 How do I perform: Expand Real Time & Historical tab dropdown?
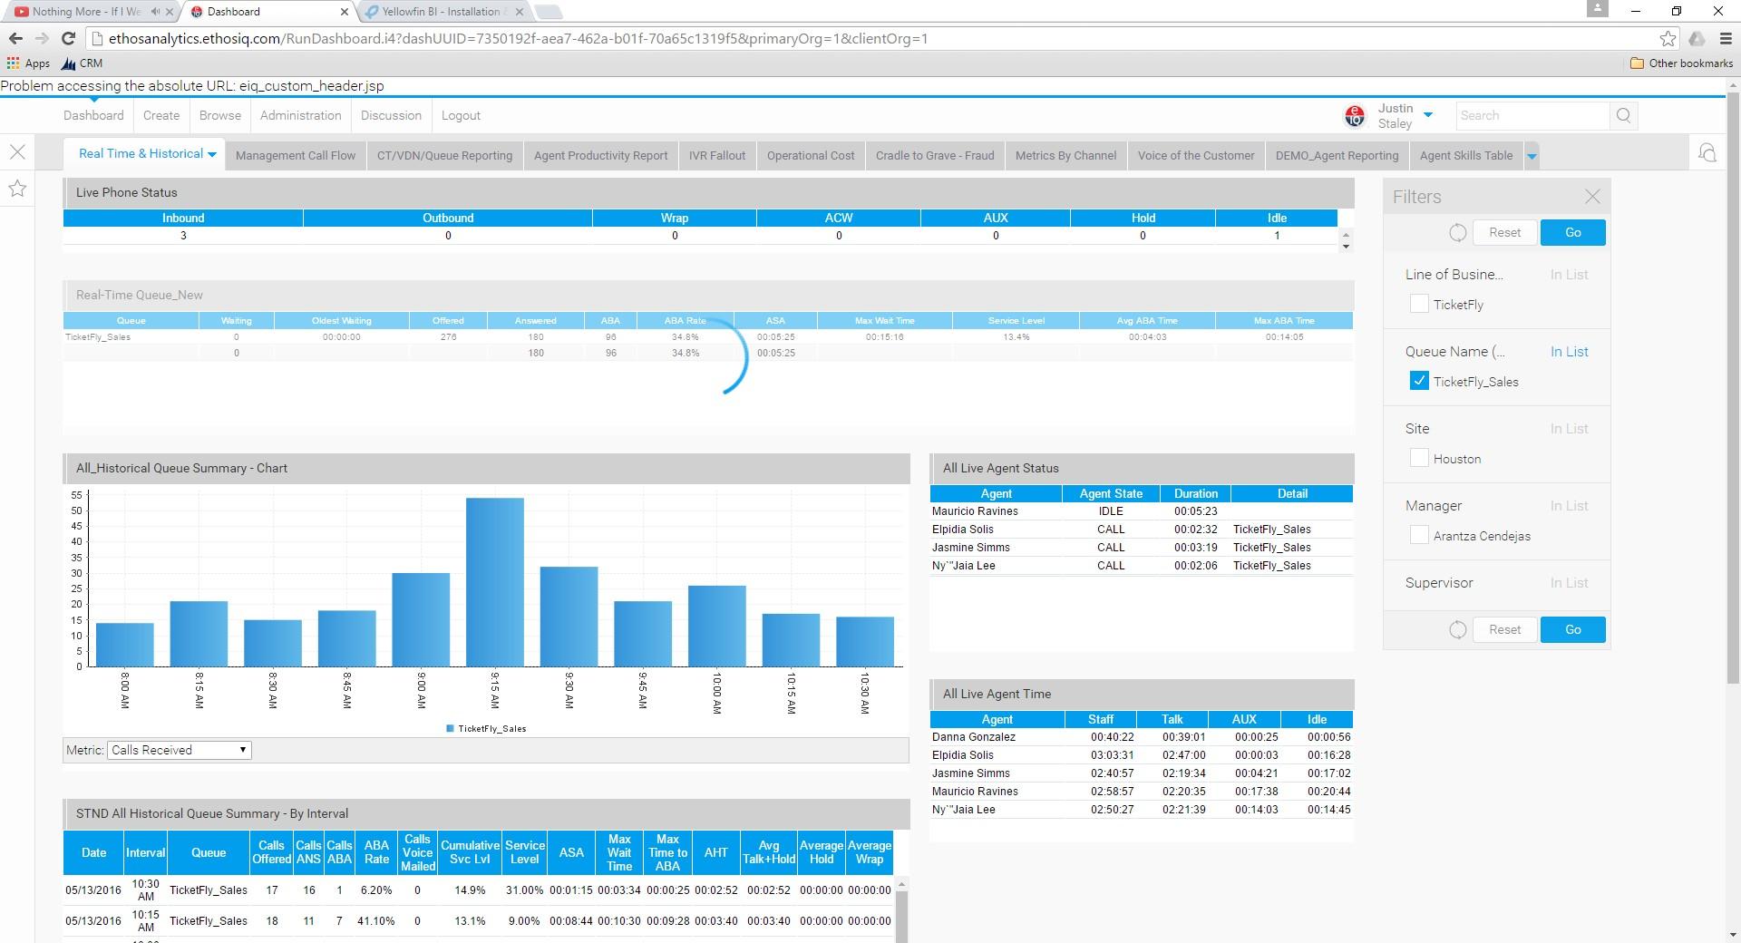click(212, 155)
